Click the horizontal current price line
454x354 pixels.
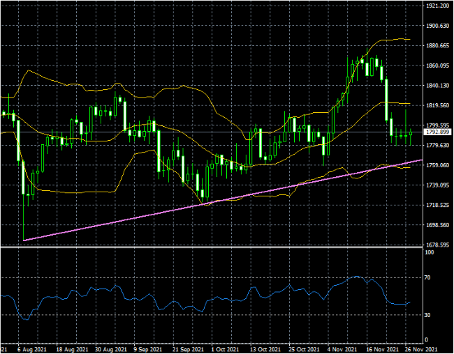pyautogui.click(x=212, y=132)
